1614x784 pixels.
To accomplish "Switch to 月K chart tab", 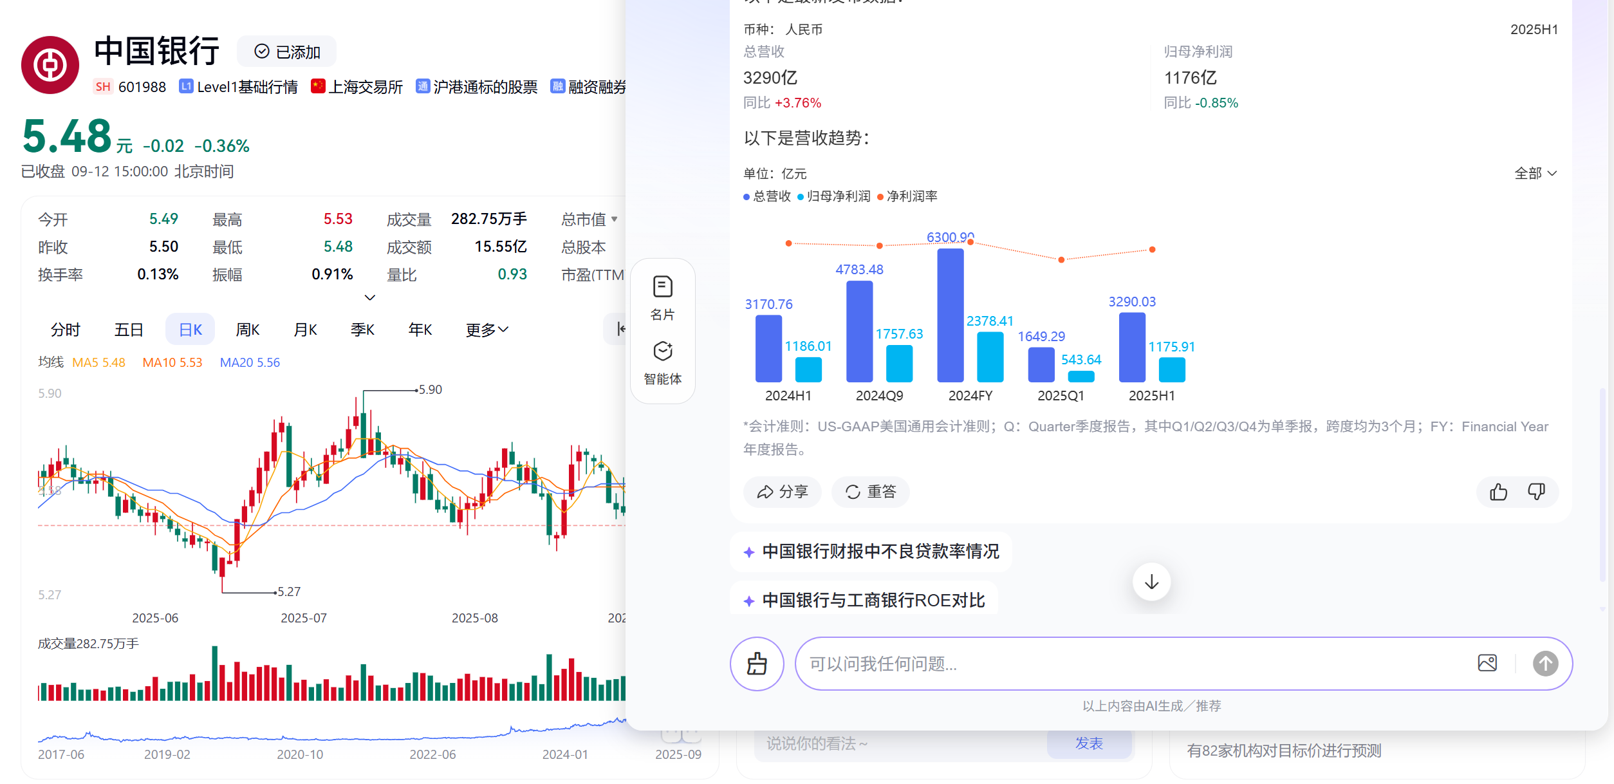I will 306,330.
